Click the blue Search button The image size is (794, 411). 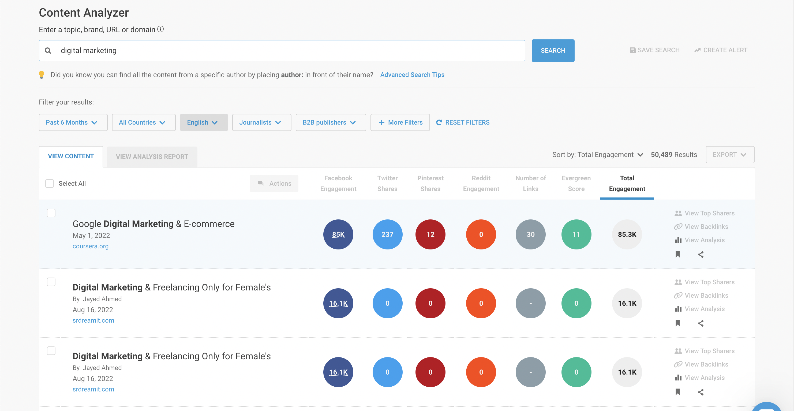(553, 51)
